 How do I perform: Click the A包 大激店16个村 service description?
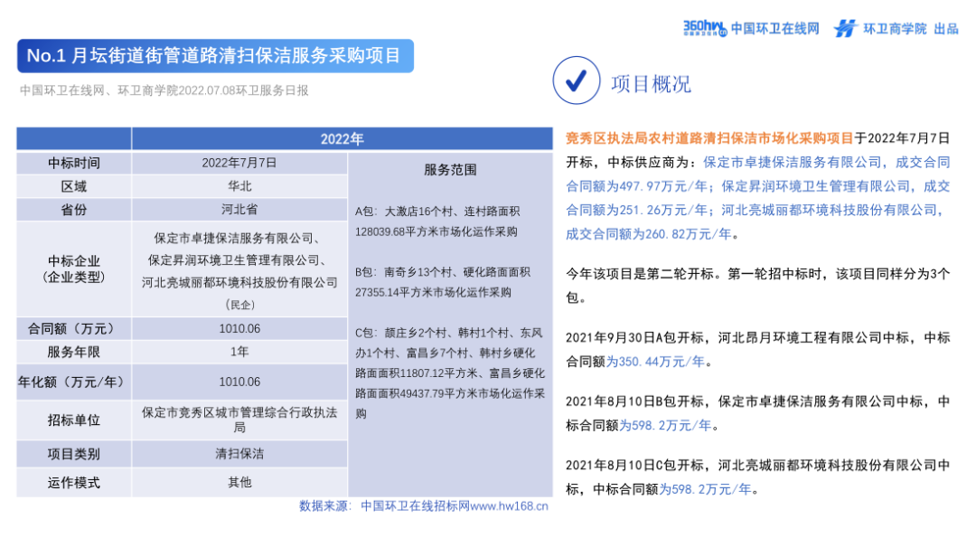pos(437,222)
